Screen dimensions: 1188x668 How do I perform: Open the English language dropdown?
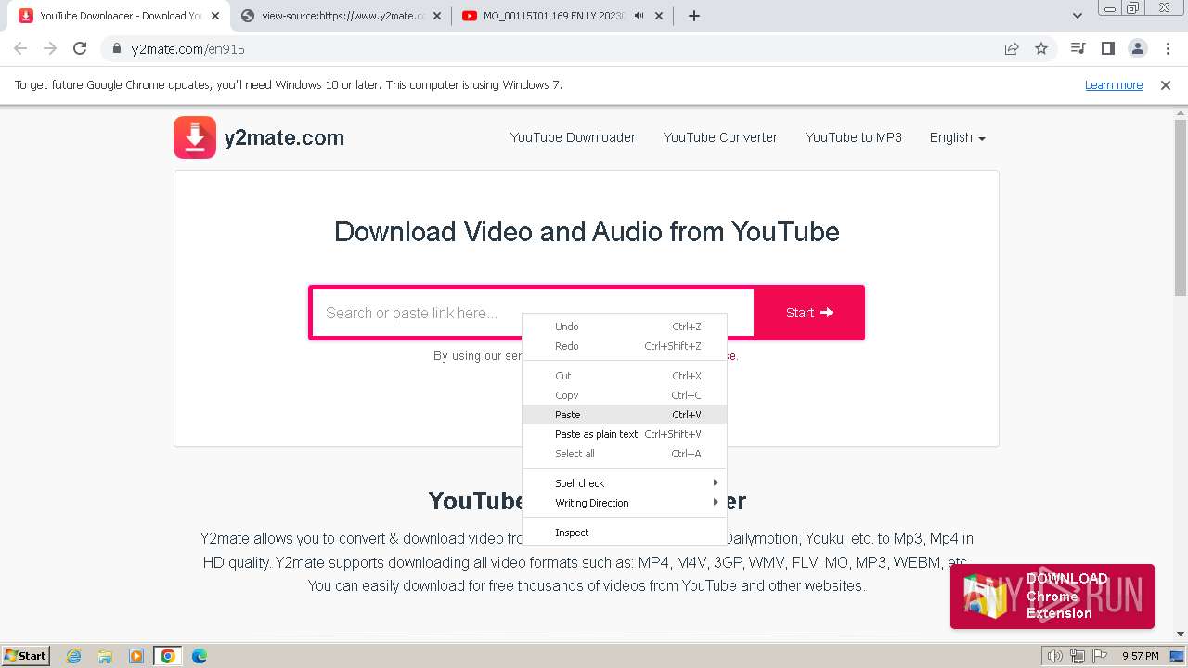[958, 137]
